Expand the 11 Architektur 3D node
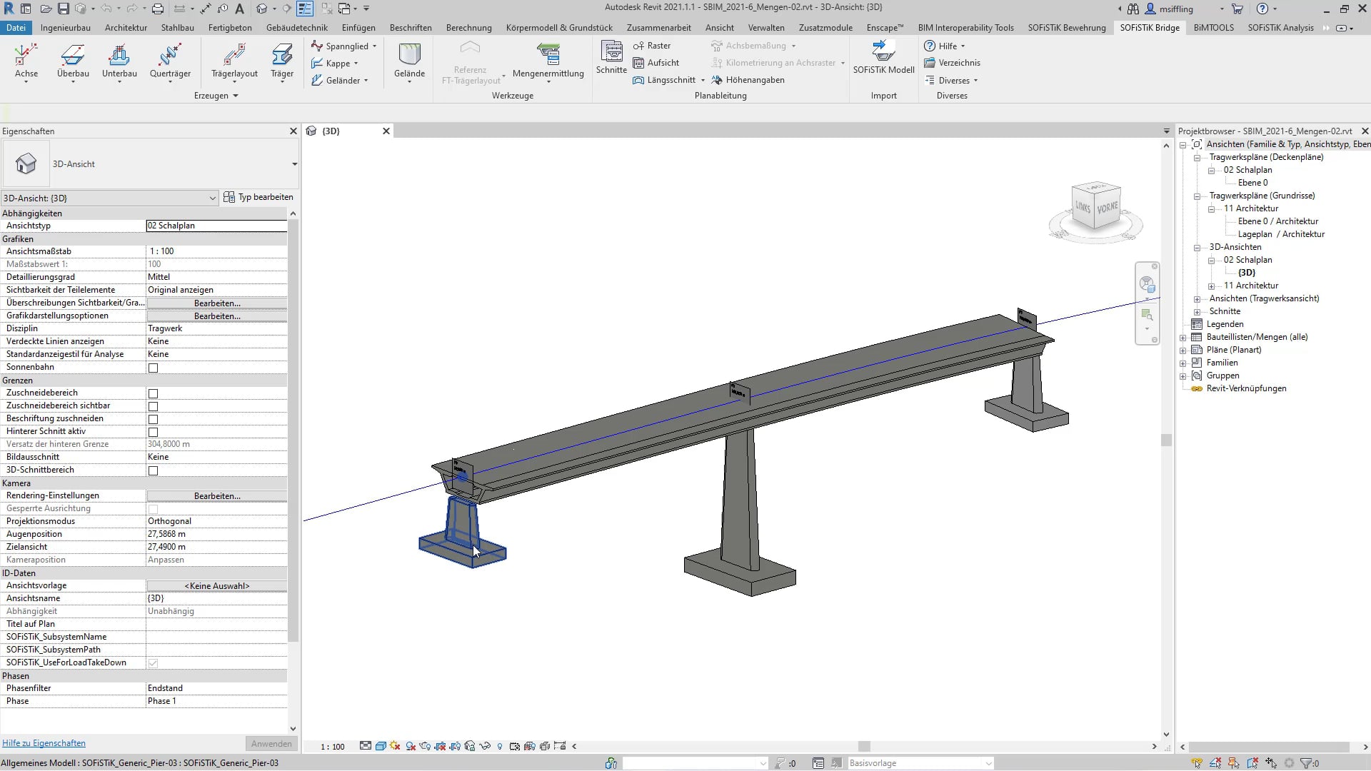 [x=1212, y=286]
